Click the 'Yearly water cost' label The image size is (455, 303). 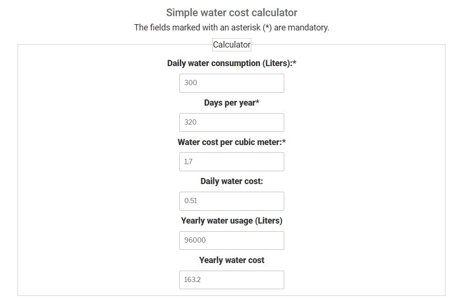(232, 260)
